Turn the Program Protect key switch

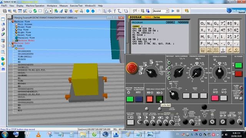click(223, 122)
